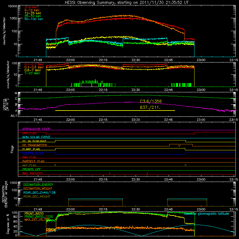Screen dimensions: 239x239
Task: Click the 0.3-0.8 MeV legend label
Action: point(34,67)
